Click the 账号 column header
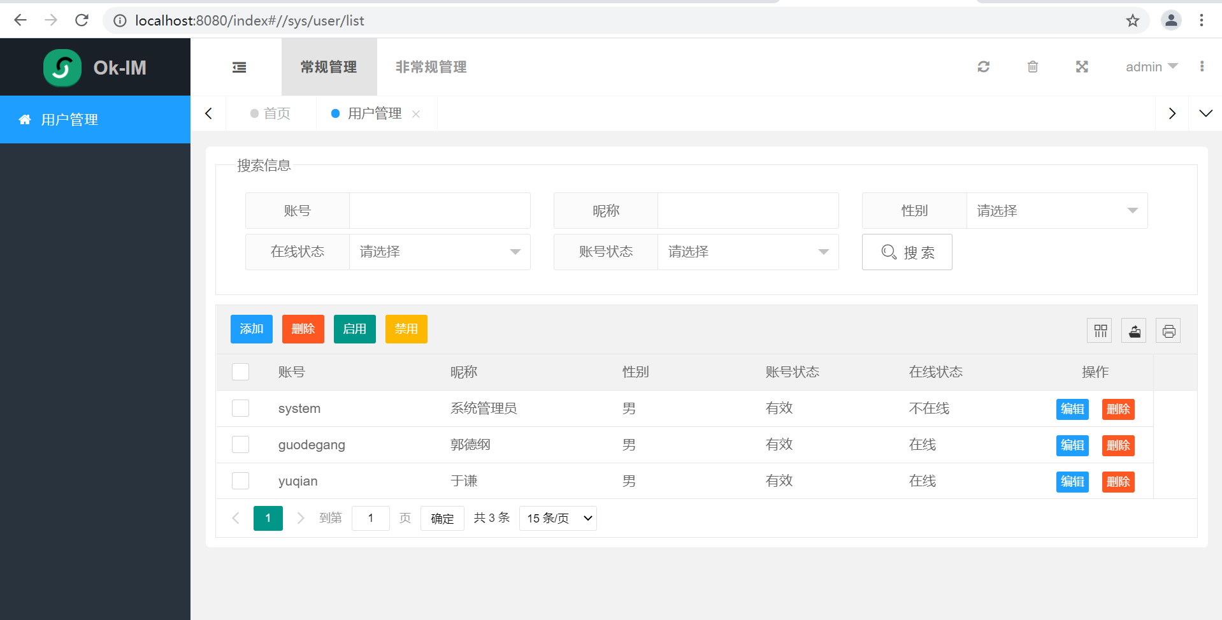Viewport: 1222px width, 620px height. tap(292, 372)
